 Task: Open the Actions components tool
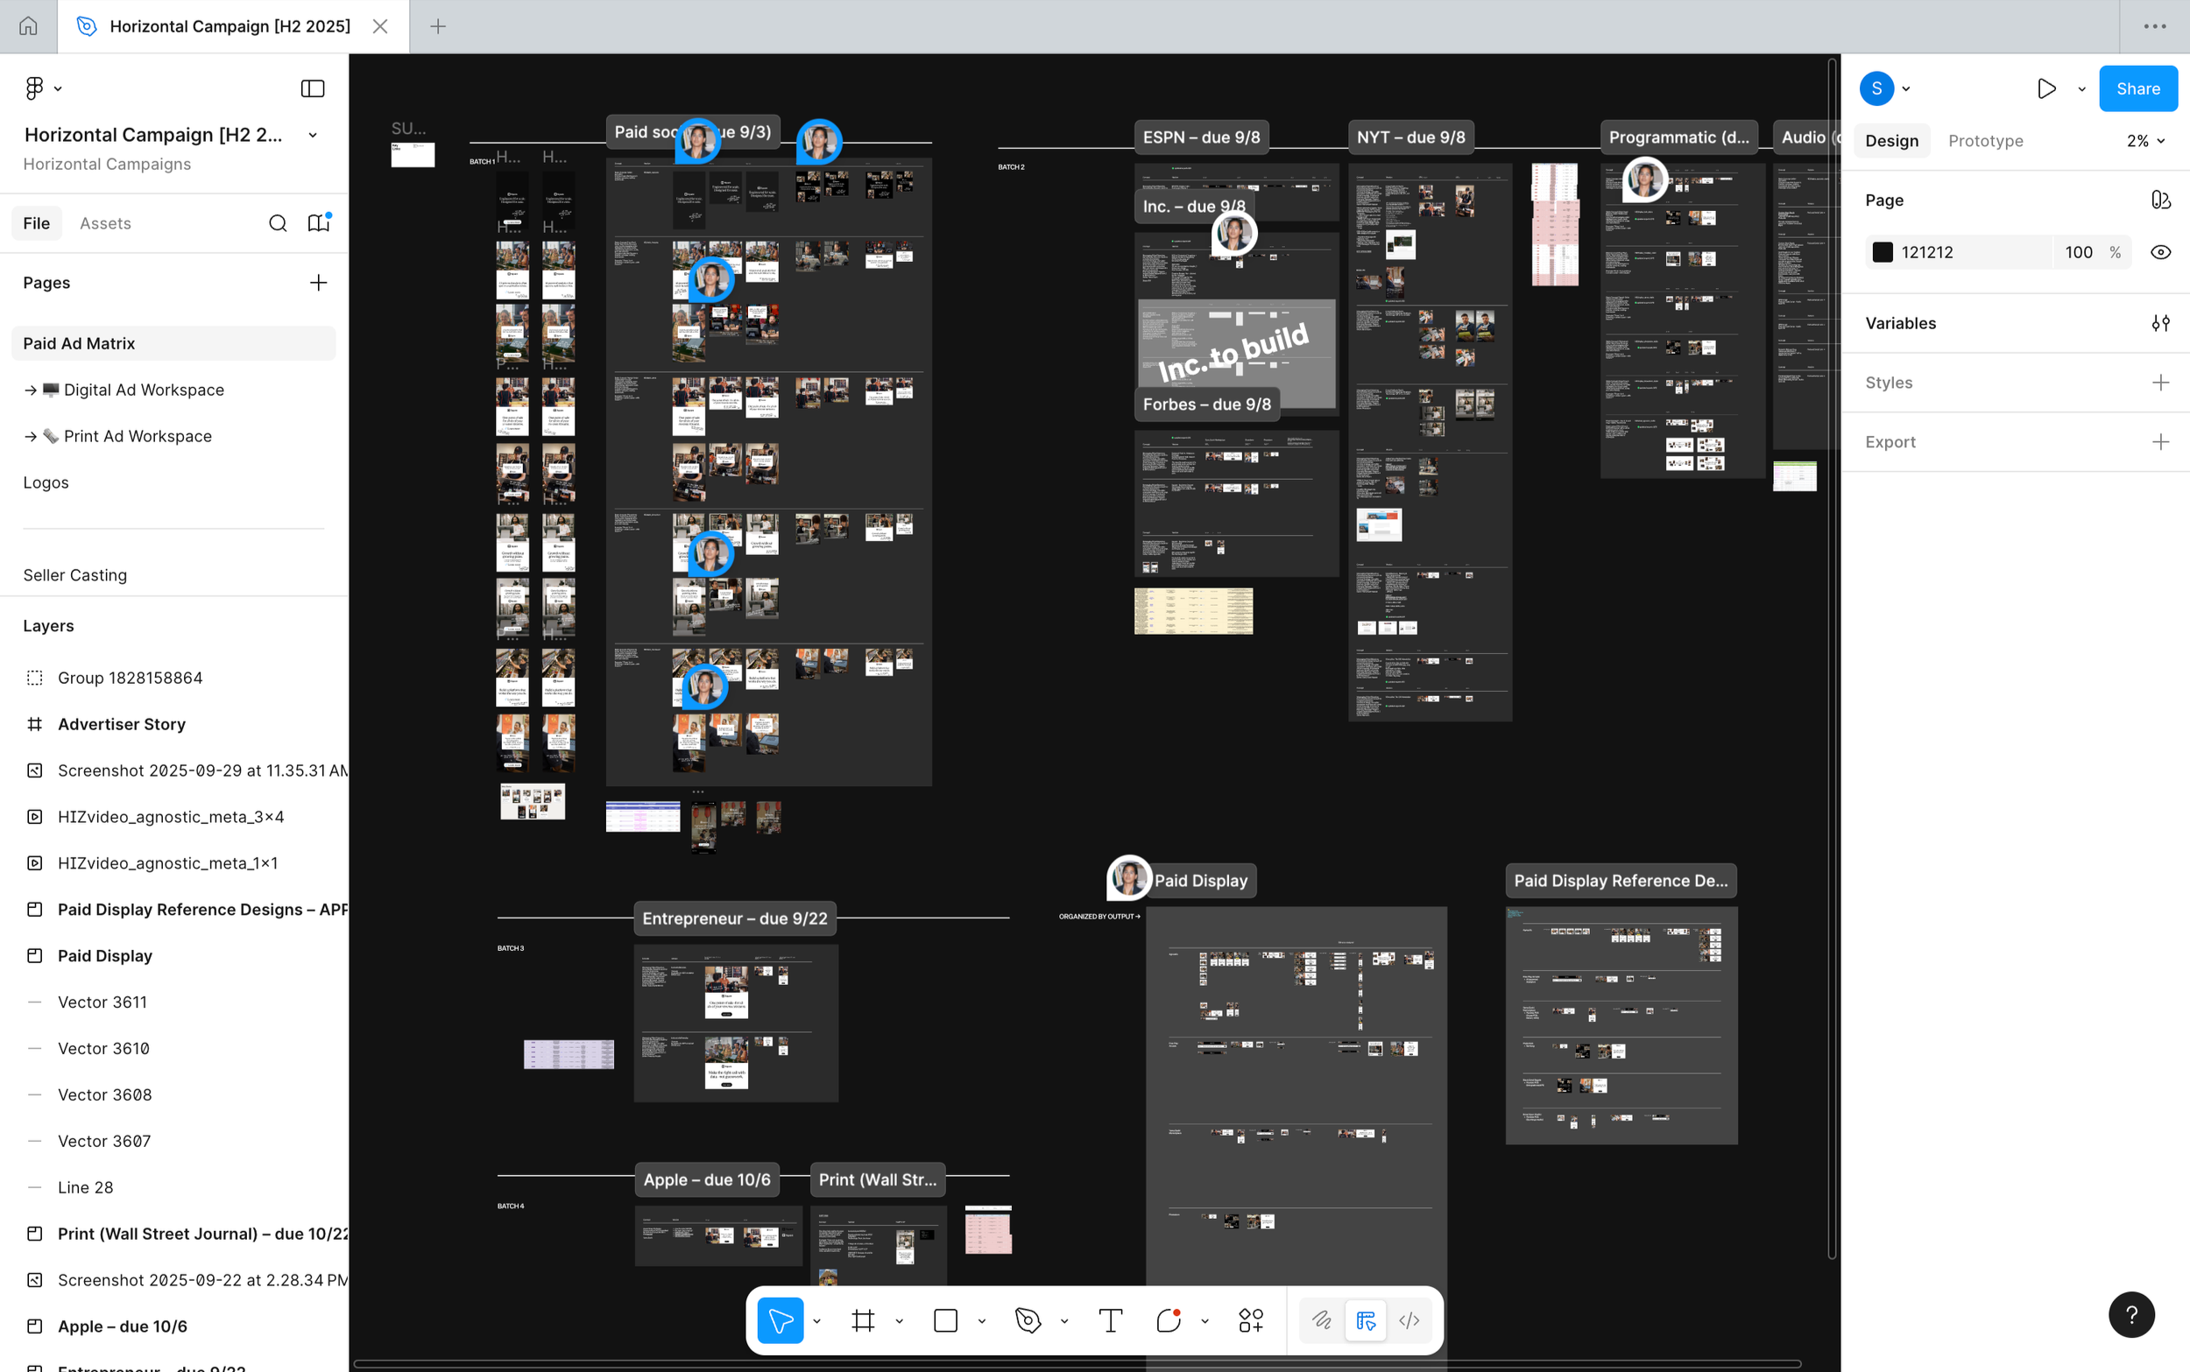1251,1320
